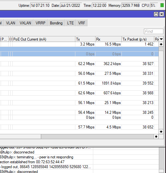This screenshot has height=173, width=166.
Task: Sort by PoE Out Current (mA) header
Action: coord(44,39)
